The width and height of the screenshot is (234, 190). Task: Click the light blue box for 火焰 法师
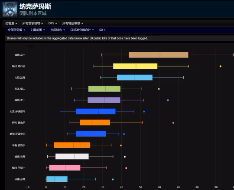[x=135, y=77]
